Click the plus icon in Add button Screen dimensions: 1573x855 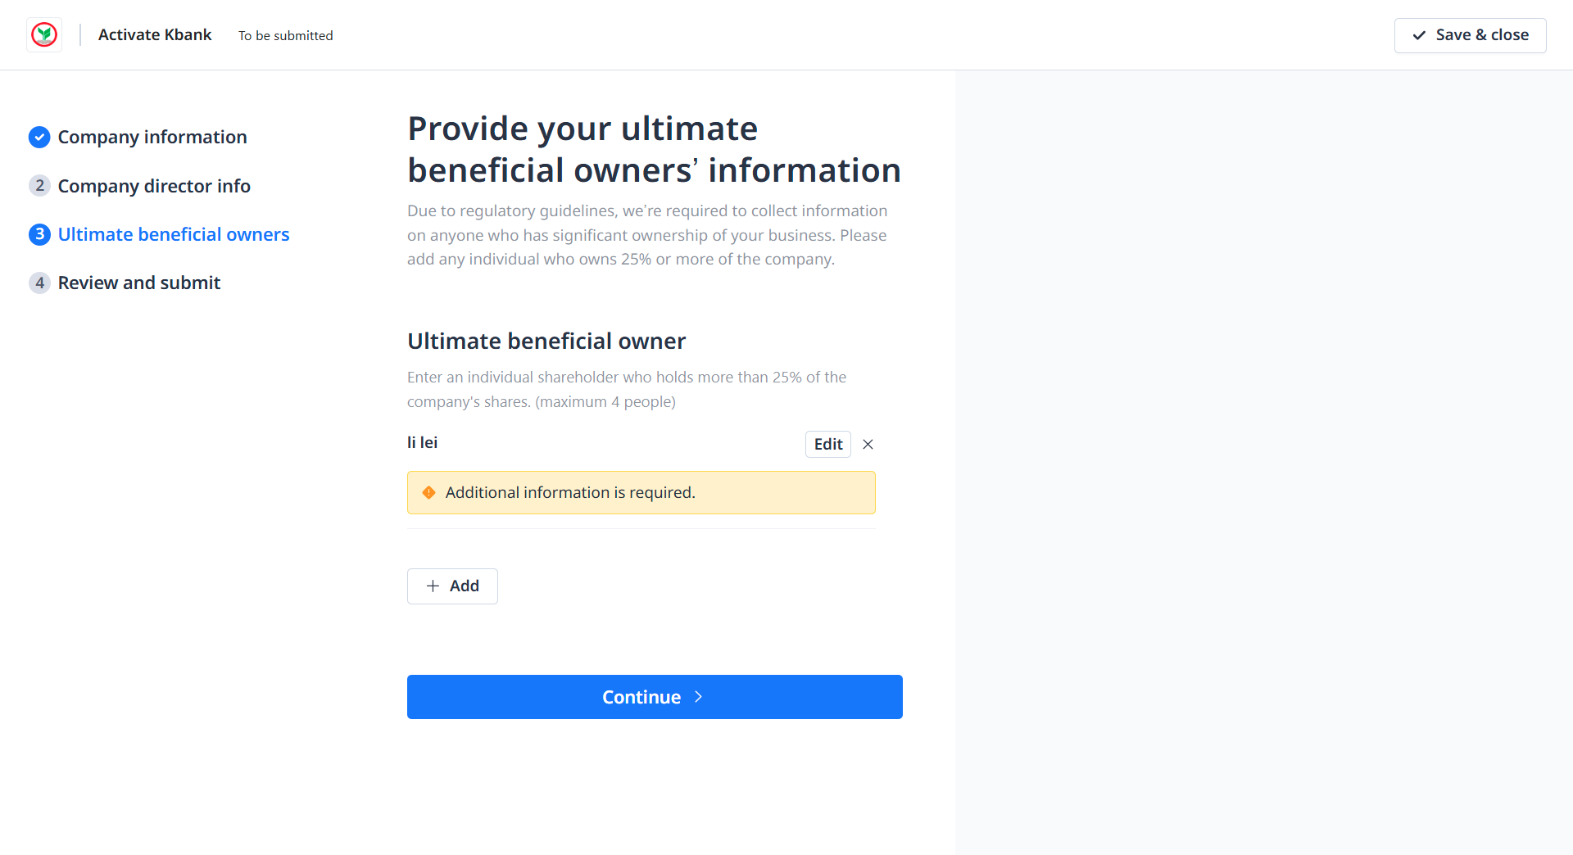pos(433,586)
